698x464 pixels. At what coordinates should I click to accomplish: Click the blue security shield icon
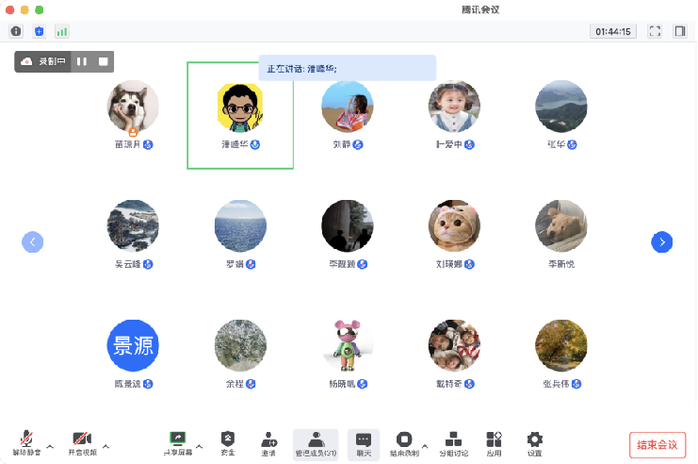coord(39,31)
